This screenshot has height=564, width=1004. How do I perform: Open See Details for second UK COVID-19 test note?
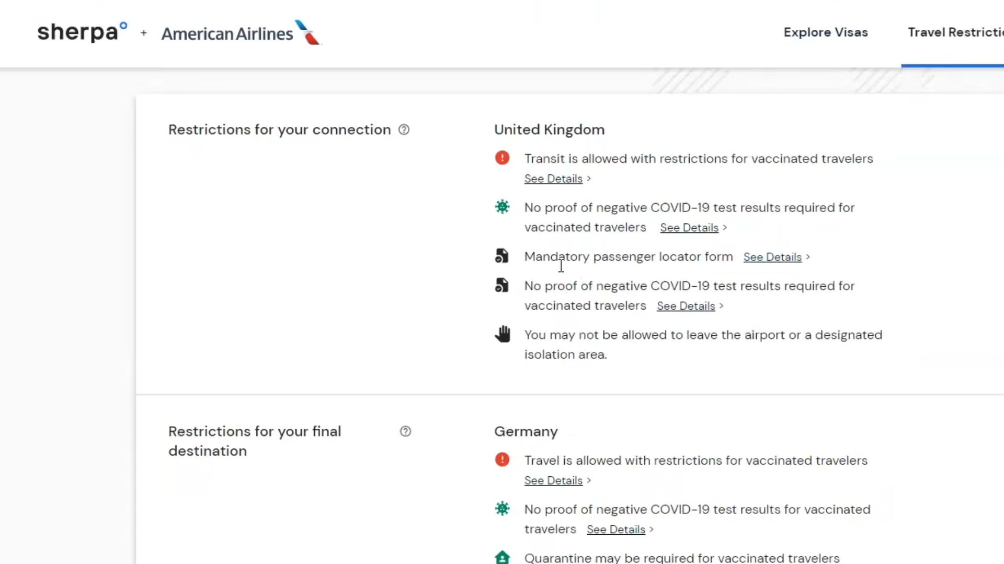pos(686,306)
